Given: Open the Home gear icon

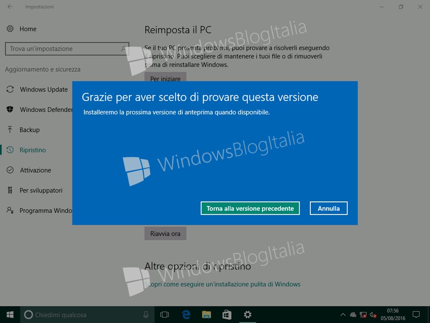Looking at the screenshot, I should click(x=10, y=29).
